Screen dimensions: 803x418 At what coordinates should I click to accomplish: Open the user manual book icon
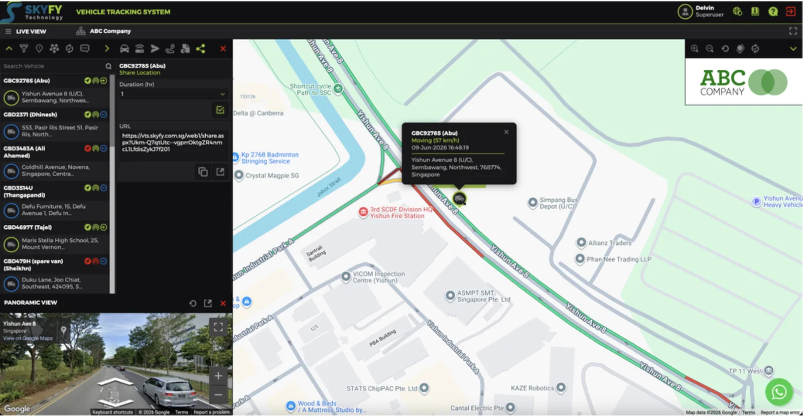click(x=755, y=11)
